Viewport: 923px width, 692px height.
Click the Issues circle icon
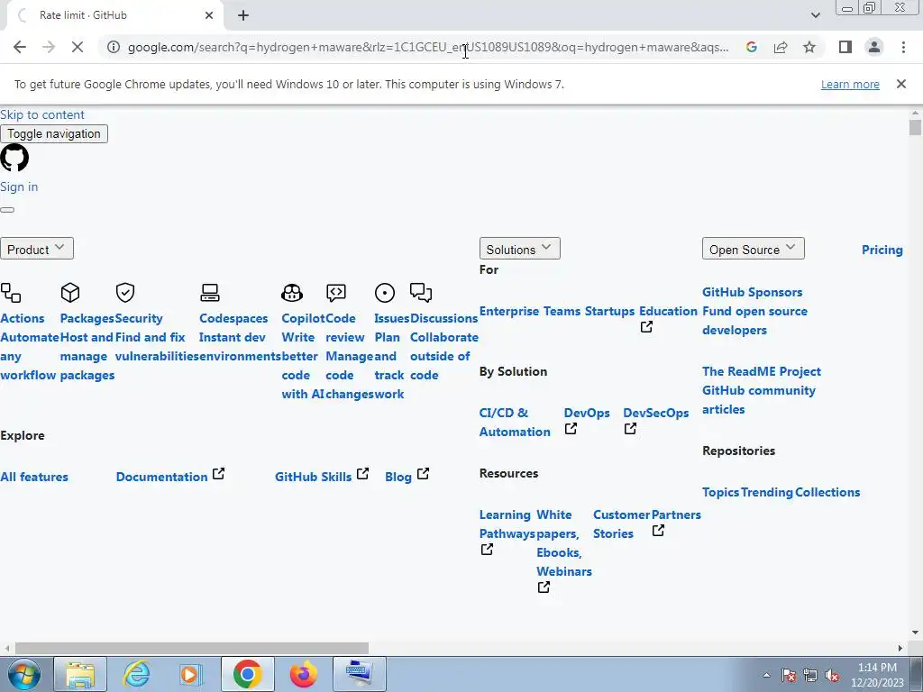[384, 293]
